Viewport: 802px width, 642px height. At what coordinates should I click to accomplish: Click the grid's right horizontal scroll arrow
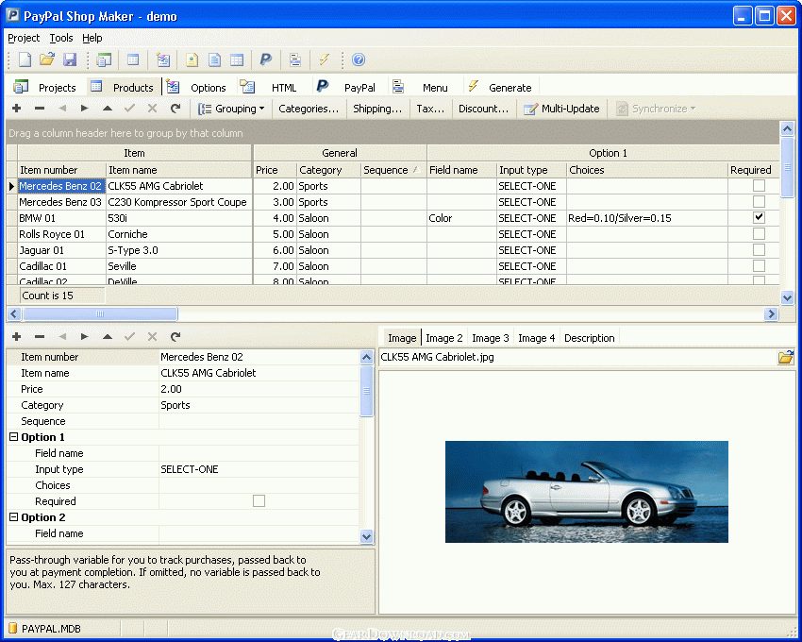(x=771, y=313)
